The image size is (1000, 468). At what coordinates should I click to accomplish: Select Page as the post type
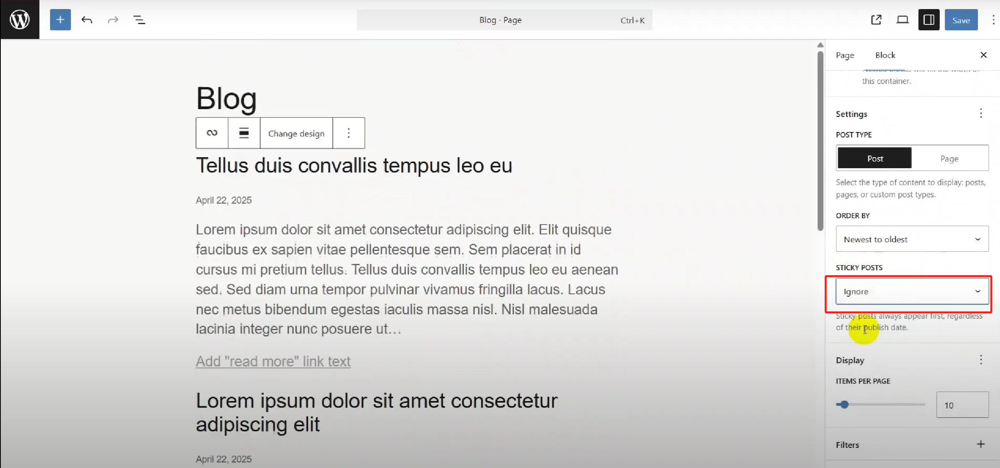pos(950,158)
